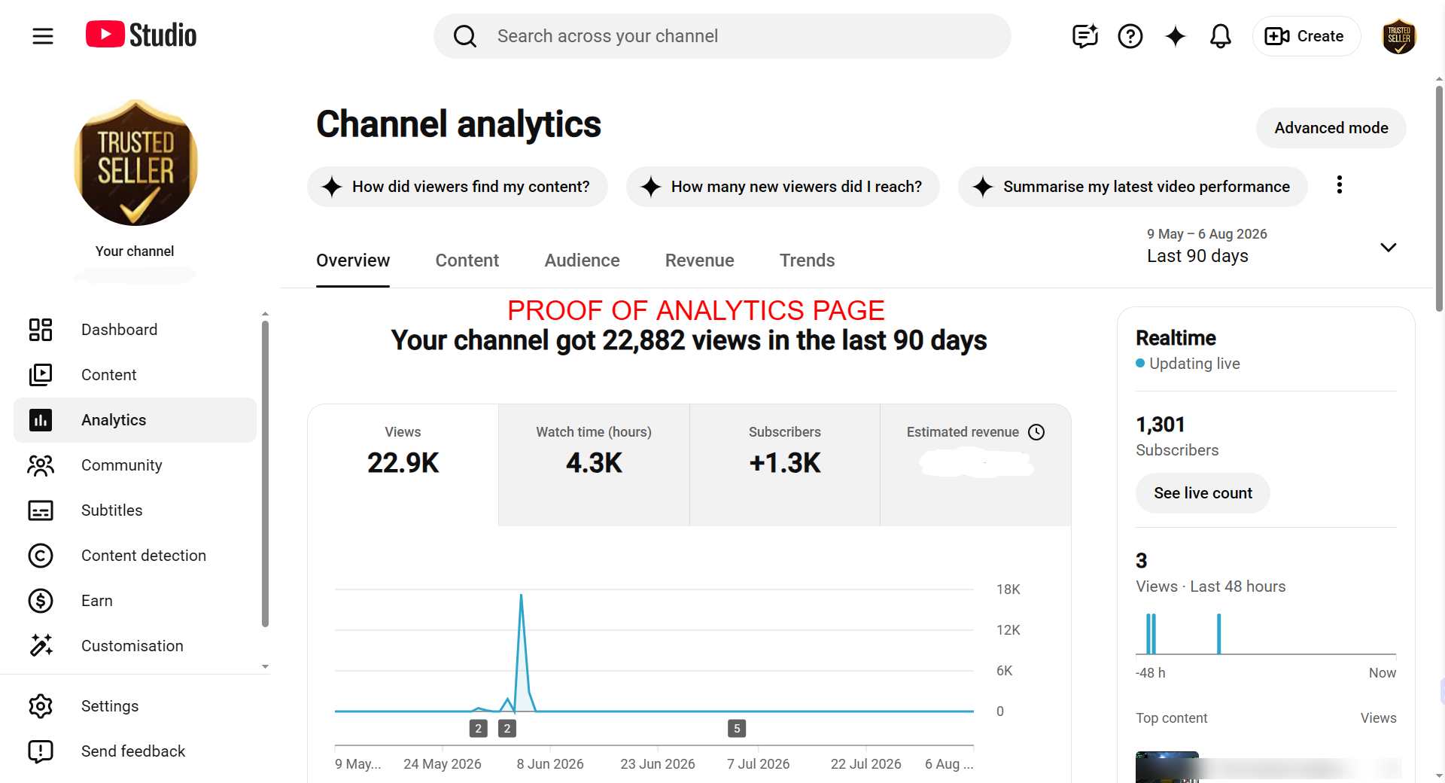Viewport: 1445px width, 783px height.
Task: Open the three-dot more options menu
Action: pyautogui.click(x=1339, y=185)
